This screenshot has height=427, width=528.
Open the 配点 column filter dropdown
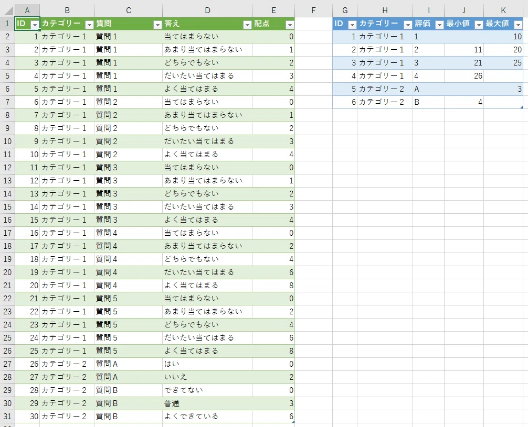[x=290, y=25]
